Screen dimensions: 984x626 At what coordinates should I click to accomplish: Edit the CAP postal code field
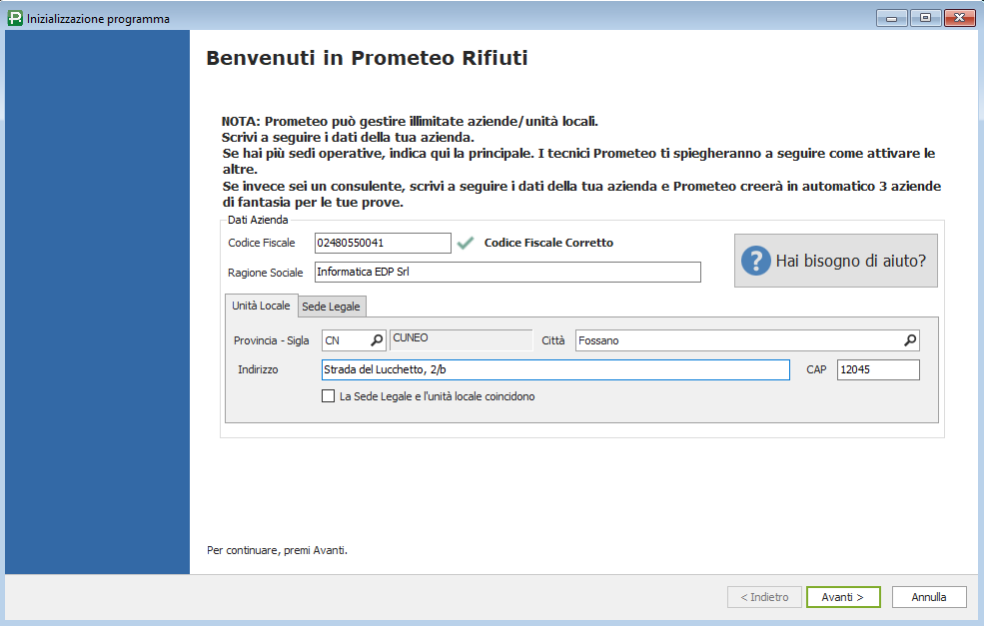coord(877,370)
